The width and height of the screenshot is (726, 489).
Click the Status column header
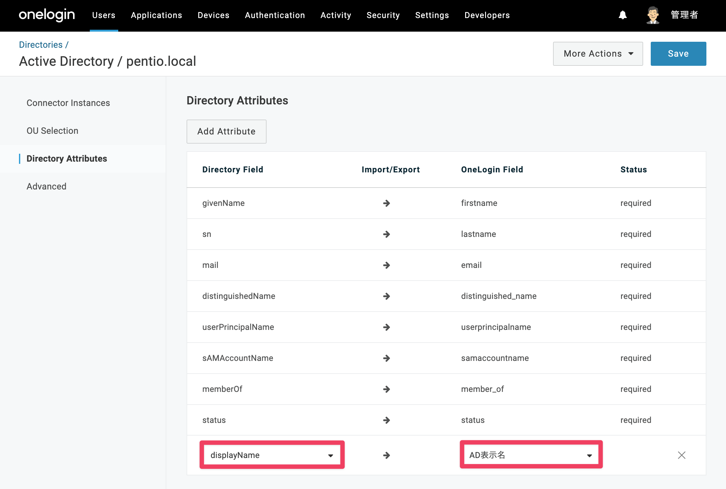[634, 170]
